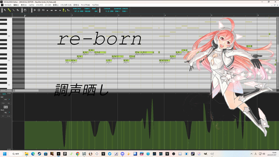The image size is (279, 157).
Task: Select the PBS parameter button
Action: coord(3,103)
